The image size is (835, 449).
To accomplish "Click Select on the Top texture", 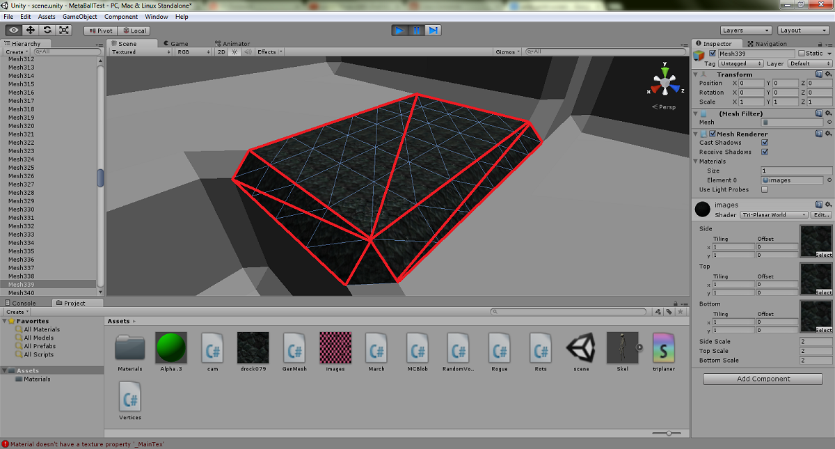I will pyautogui.click(x=824, y=292).
